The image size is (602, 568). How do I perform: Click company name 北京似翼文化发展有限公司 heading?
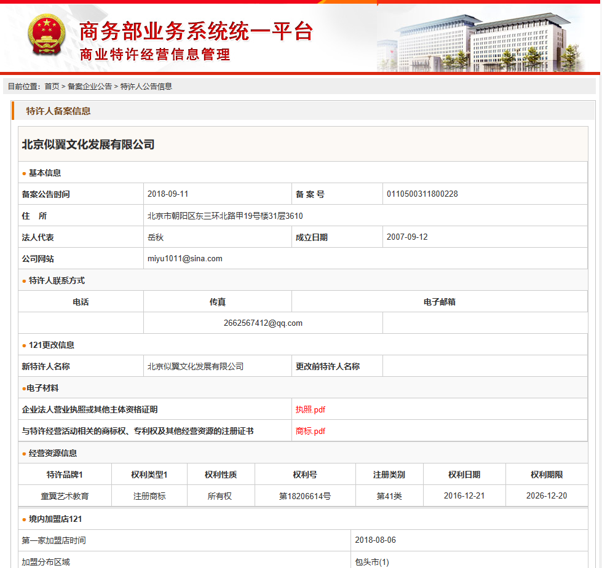coord(88,145)
